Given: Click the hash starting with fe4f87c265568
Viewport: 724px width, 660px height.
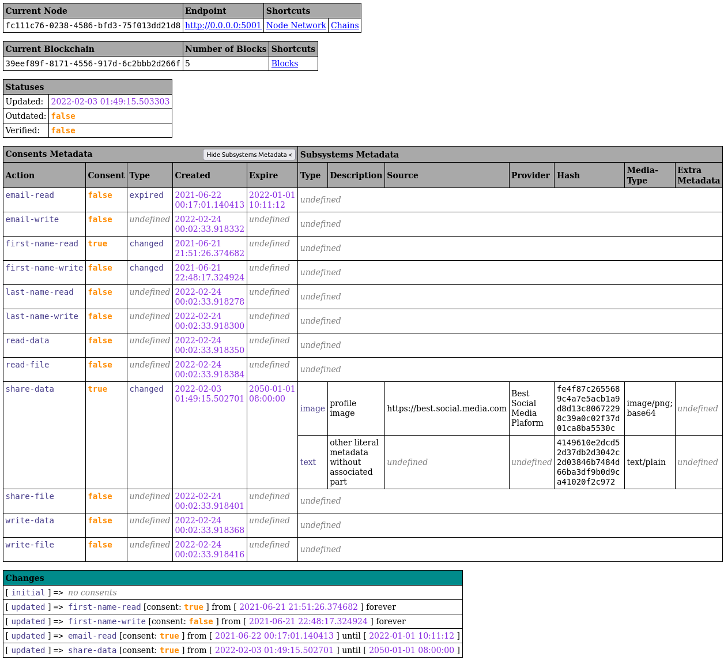Looking at the screenshot, I should pos(589,408).
